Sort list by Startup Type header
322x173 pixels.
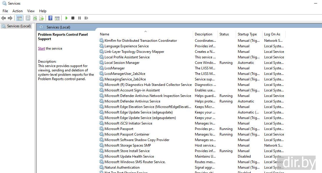click(247, 34)
